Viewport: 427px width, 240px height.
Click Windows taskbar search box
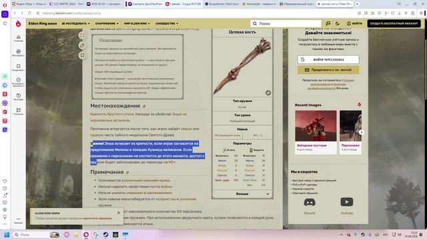tap(37, 235)
